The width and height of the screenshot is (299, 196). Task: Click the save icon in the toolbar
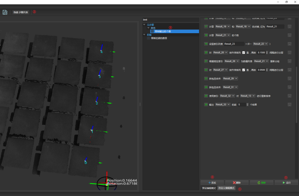pyautogui.click(x=5, y=12)
